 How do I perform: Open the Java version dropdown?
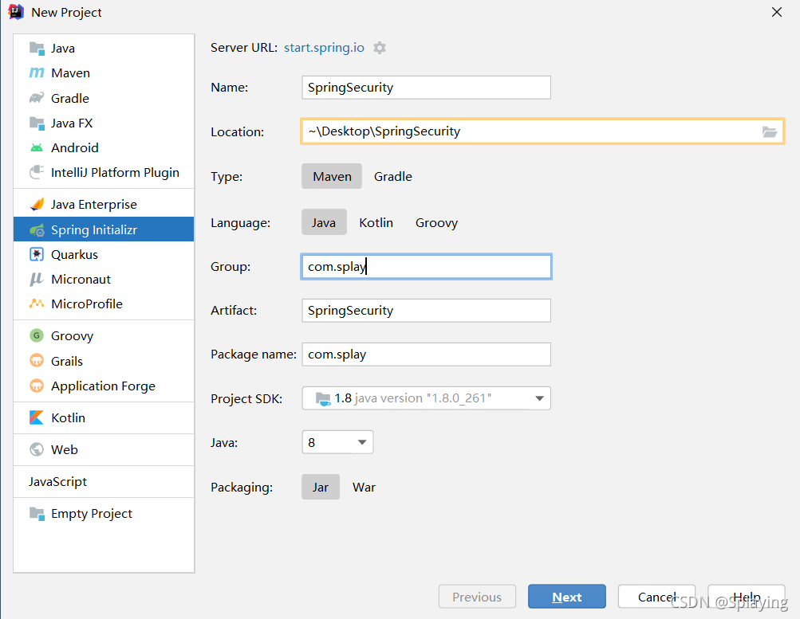337,442
